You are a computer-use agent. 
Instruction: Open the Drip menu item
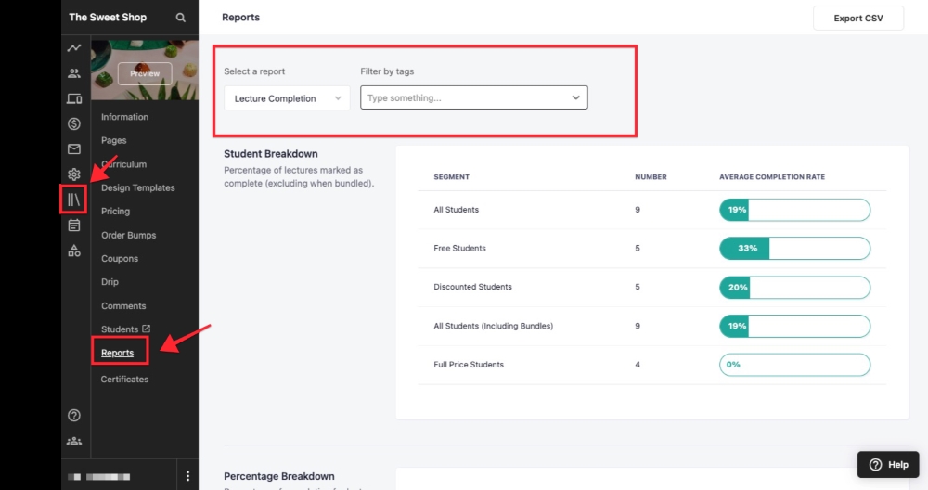point(110,282)
